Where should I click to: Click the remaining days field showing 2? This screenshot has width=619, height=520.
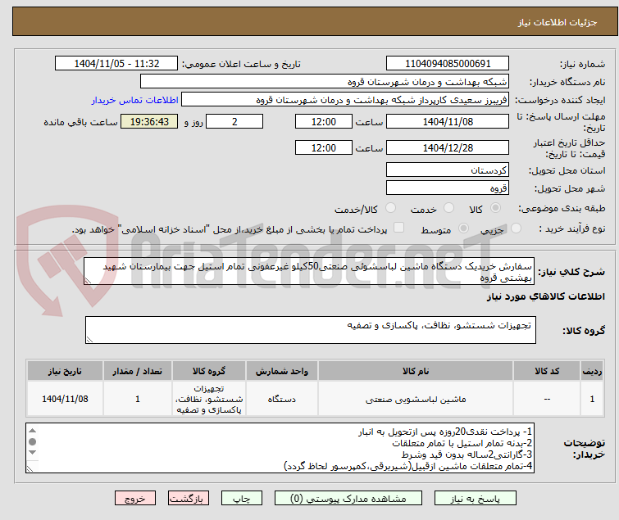click(x=234, y=121)
